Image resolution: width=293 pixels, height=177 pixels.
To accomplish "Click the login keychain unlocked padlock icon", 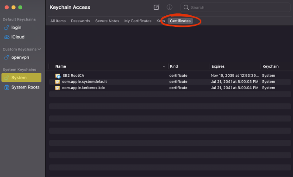I will (7, 27).
